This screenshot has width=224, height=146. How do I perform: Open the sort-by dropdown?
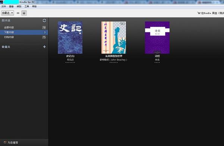point(7,13)
